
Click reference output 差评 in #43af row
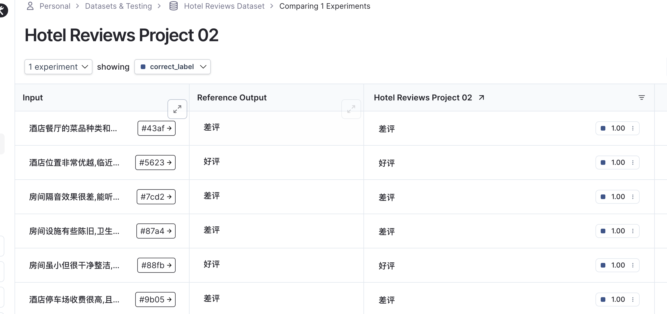[212, 127]
